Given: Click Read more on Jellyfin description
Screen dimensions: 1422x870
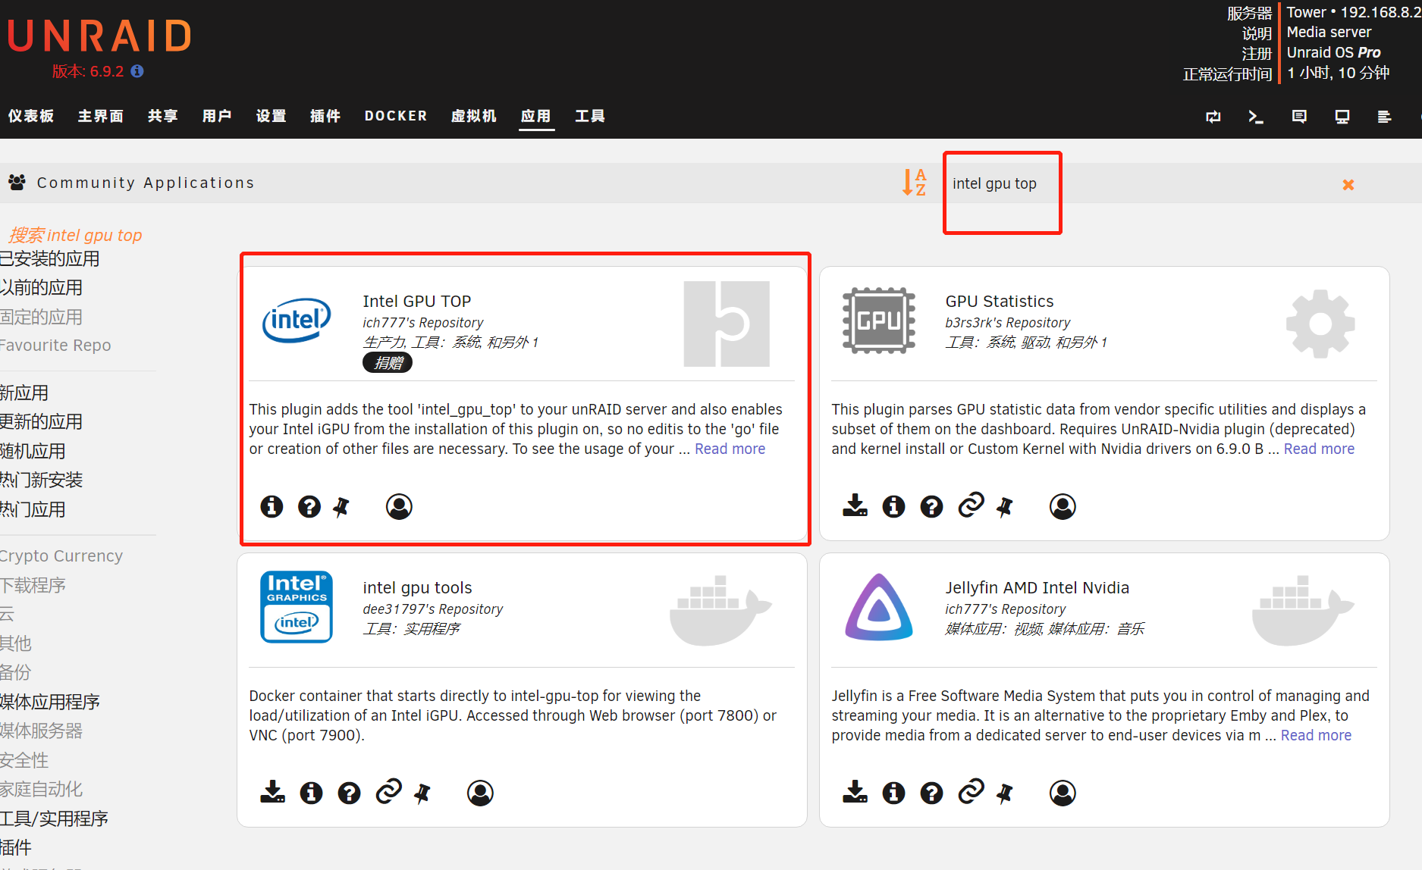Looking at the screenshot, I should [1316, 735].
